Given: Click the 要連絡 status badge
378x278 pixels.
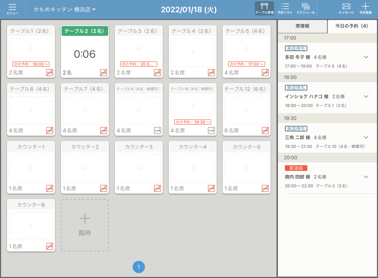Looking at the screenshot, I should (x=296, y=168).
